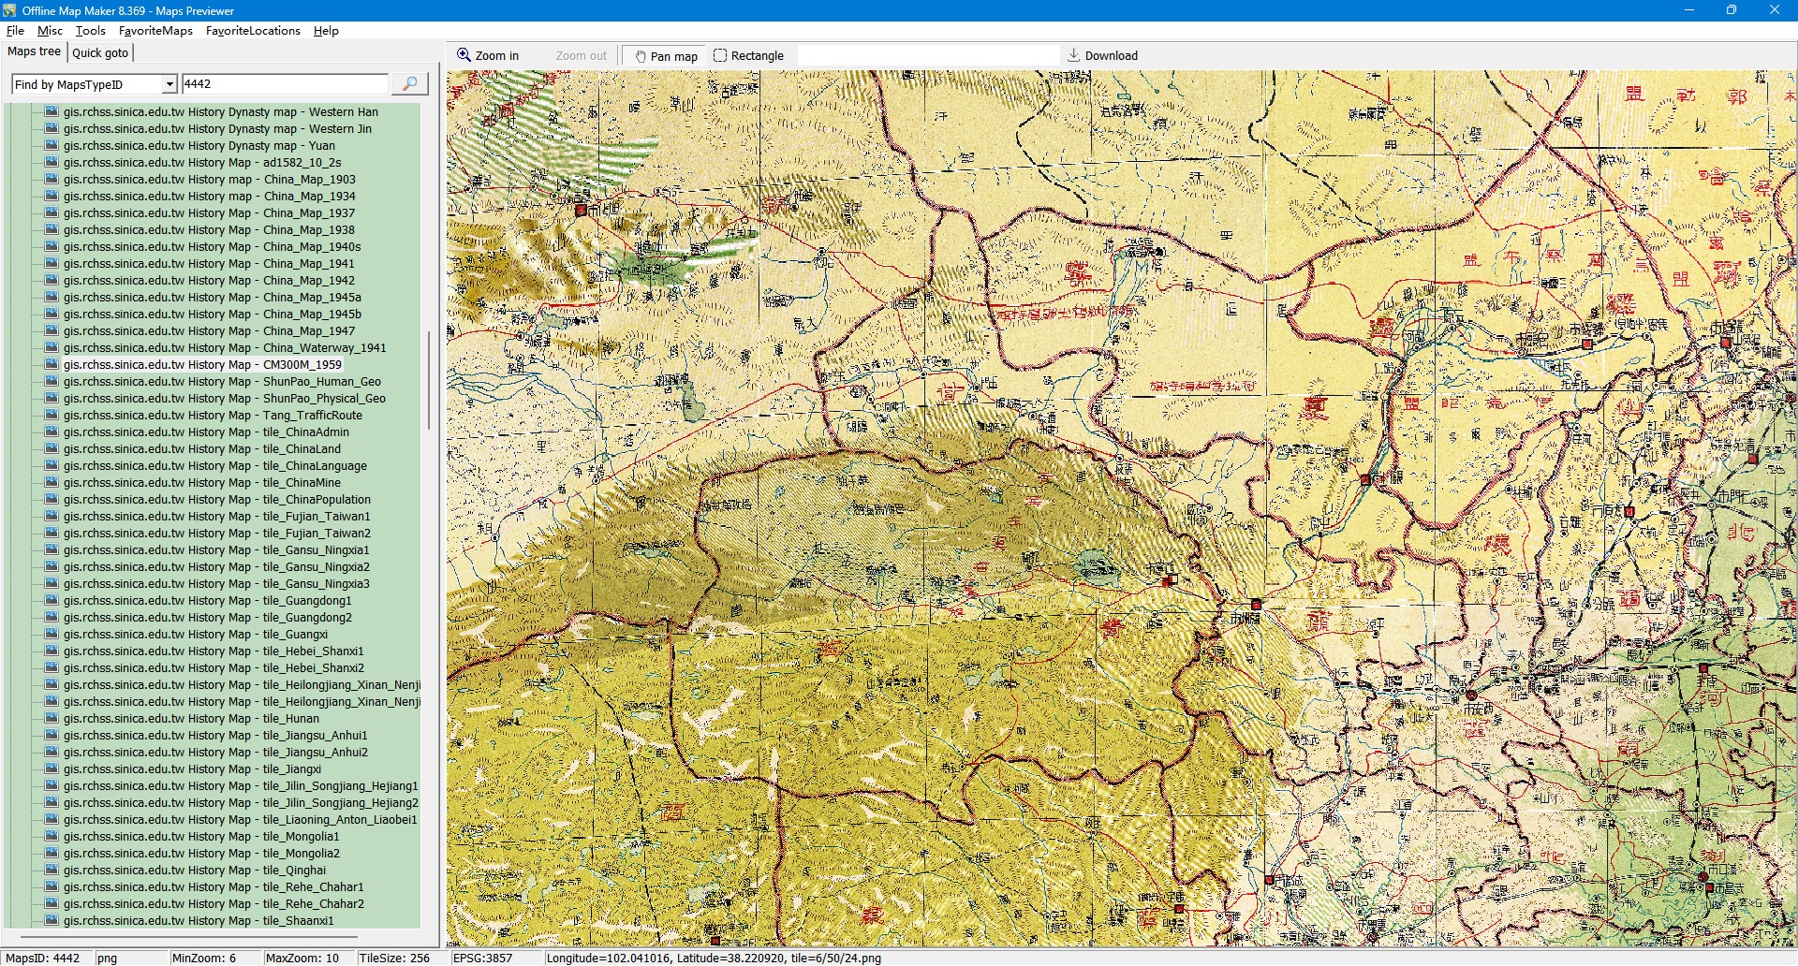This screenshot has height=966, width=1798.
Task: Select the ShunPao_Physical_Geo map entry
Action: tap(225, 399)
